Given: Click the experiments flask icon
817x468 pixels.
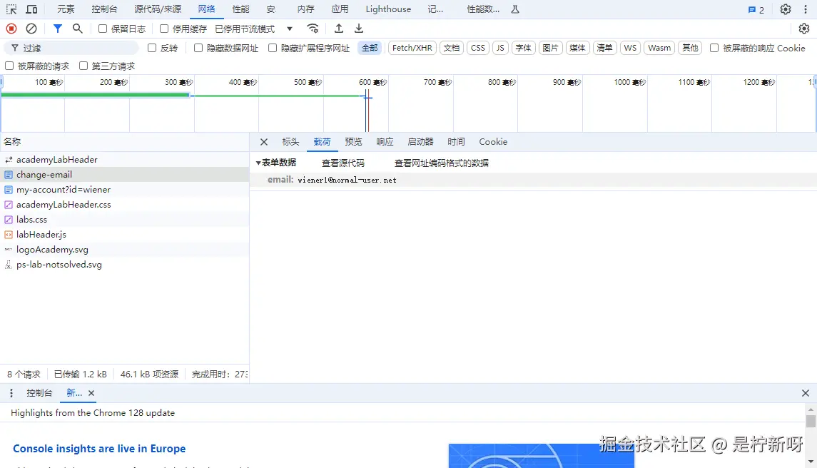Looking at the screenshot, I should pos(515,9).
